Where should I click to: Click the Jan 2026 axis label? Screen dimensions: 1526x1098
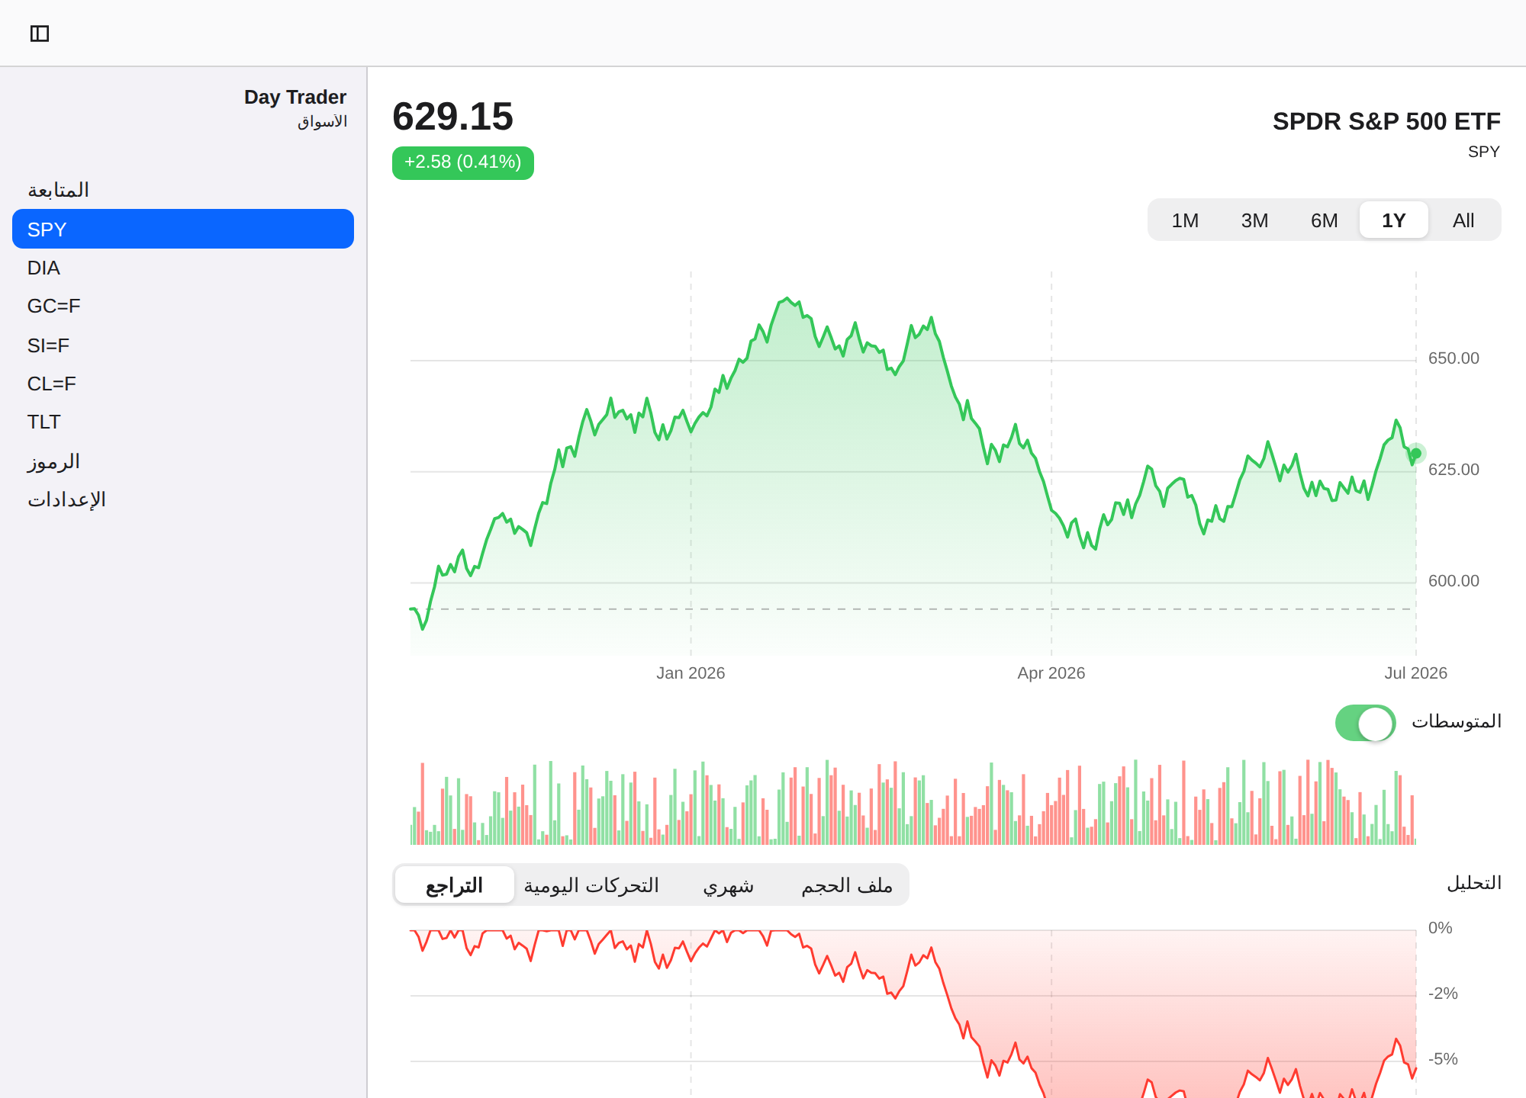point(691,673)
